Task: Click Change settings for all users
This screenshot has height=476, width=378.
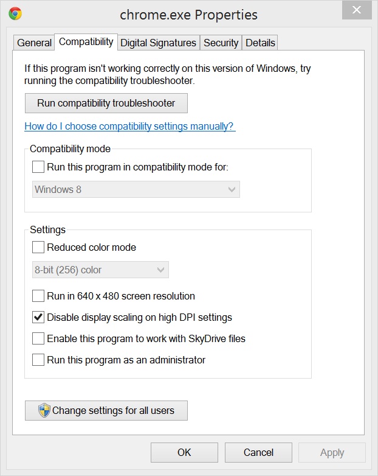Action: (106, 410)
